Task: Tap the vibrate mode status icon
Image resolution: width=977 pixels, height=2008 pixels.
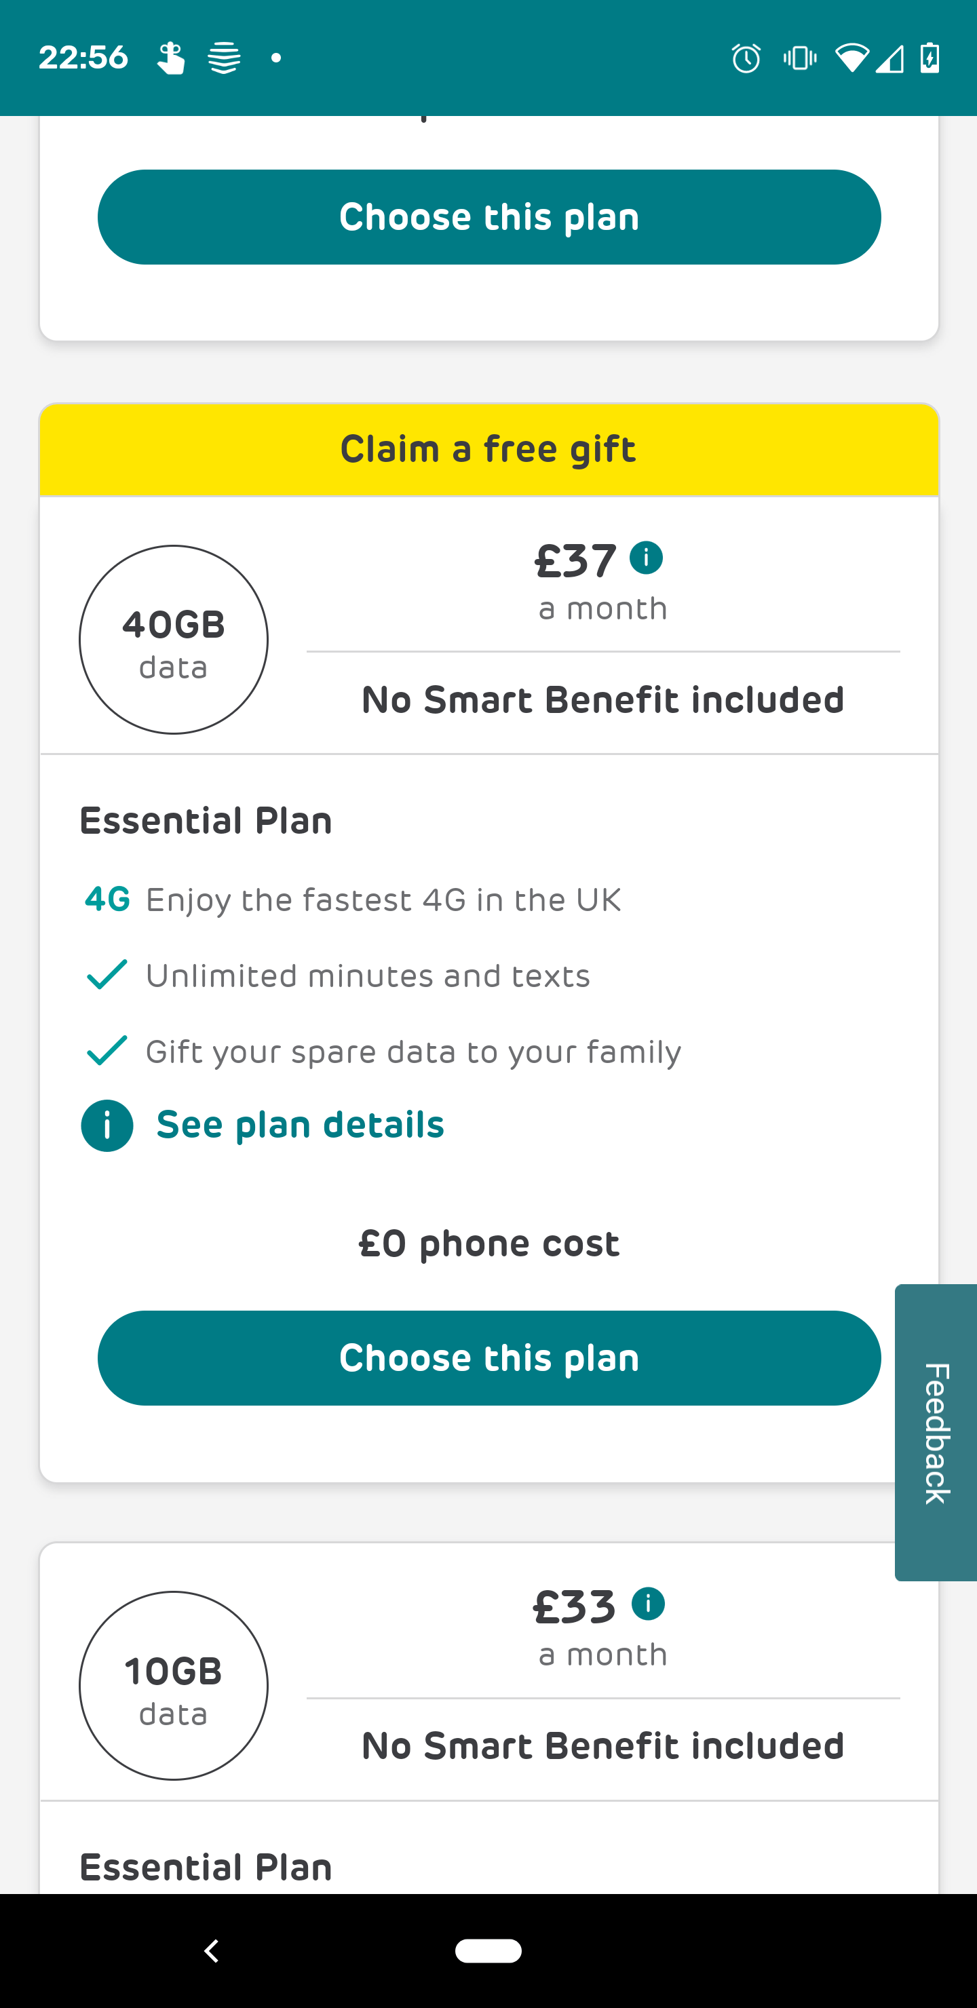Action: tap(799, 58)
